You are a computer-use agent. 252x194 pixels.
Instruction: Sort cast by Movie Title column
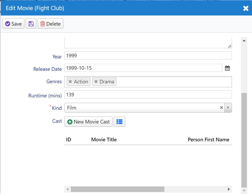[104, 139]
